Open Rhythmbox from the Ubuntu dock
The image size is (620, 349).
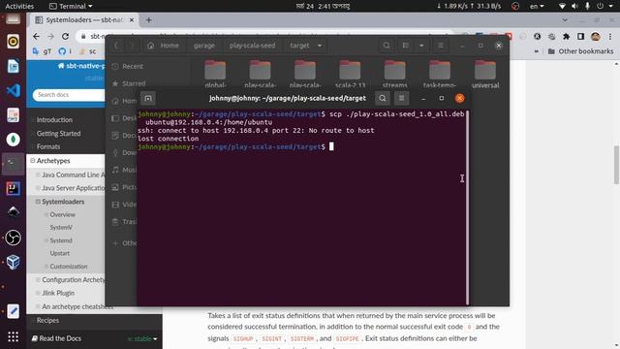click(13, 42)
